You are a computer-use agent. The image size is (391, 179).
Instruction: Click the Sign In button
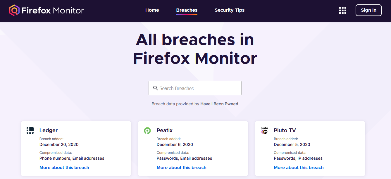point(368,10)
